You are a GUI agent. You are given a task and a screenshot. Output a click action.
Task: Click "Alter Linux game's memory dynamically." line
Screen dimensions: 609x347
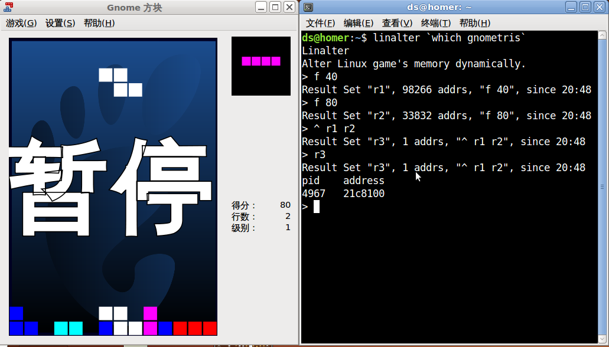coord(413,64)
